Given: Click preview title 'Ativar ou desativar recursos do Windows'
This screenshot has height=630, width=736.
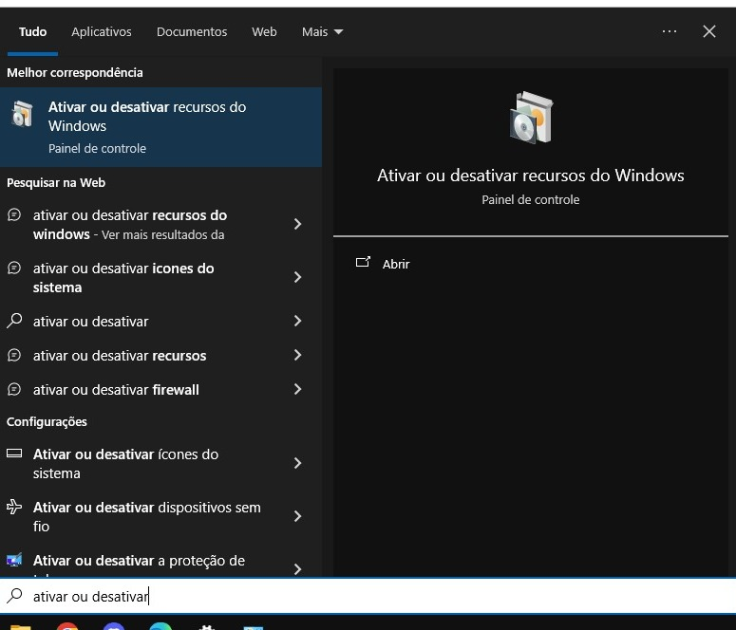Looking at the screenshot, I should pyautogui.click(x=531, y=176).
